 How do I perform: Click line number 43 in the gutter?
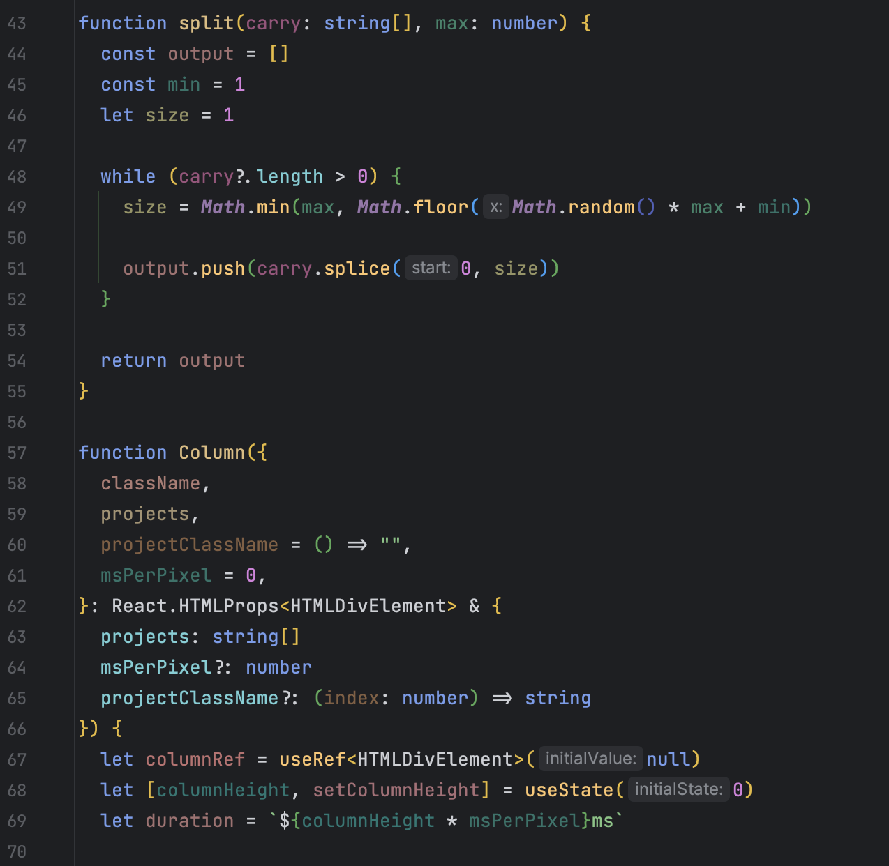pos(17,23)
